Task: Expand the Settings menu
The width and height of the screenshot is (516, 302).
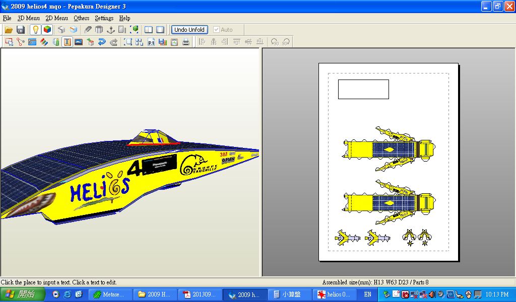Action: click(x=104, y=18)
